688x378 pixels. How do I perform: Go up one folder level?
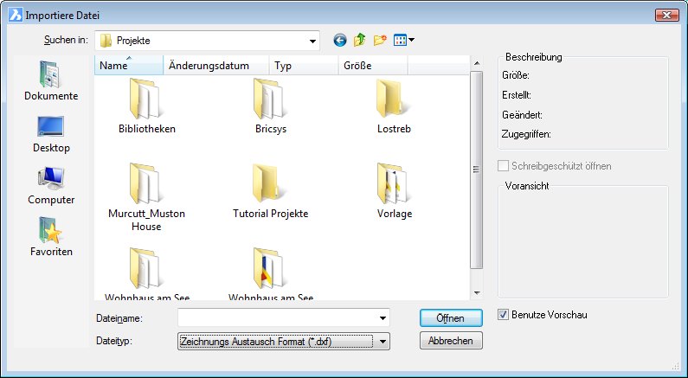359,40
